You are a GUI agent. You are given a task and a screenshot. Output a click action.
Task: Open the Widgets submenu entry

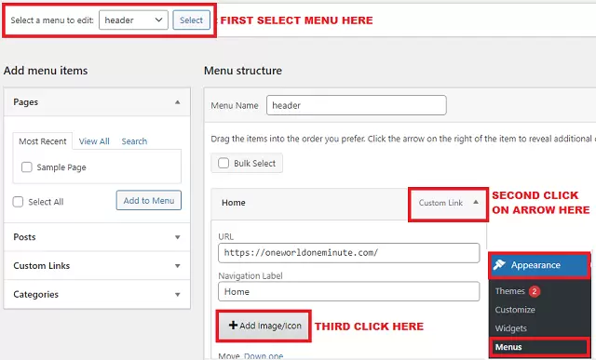point(511,328)
